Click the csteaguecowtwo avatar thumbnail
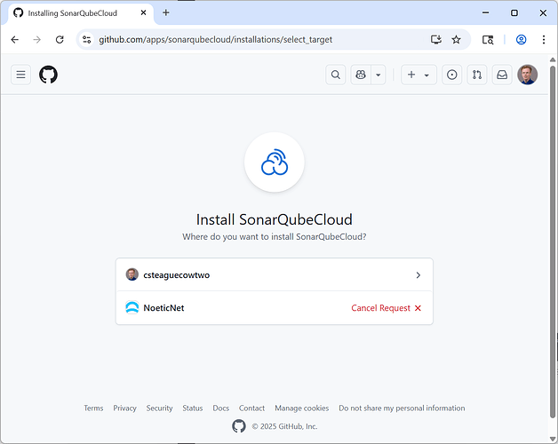 [132, 274]
